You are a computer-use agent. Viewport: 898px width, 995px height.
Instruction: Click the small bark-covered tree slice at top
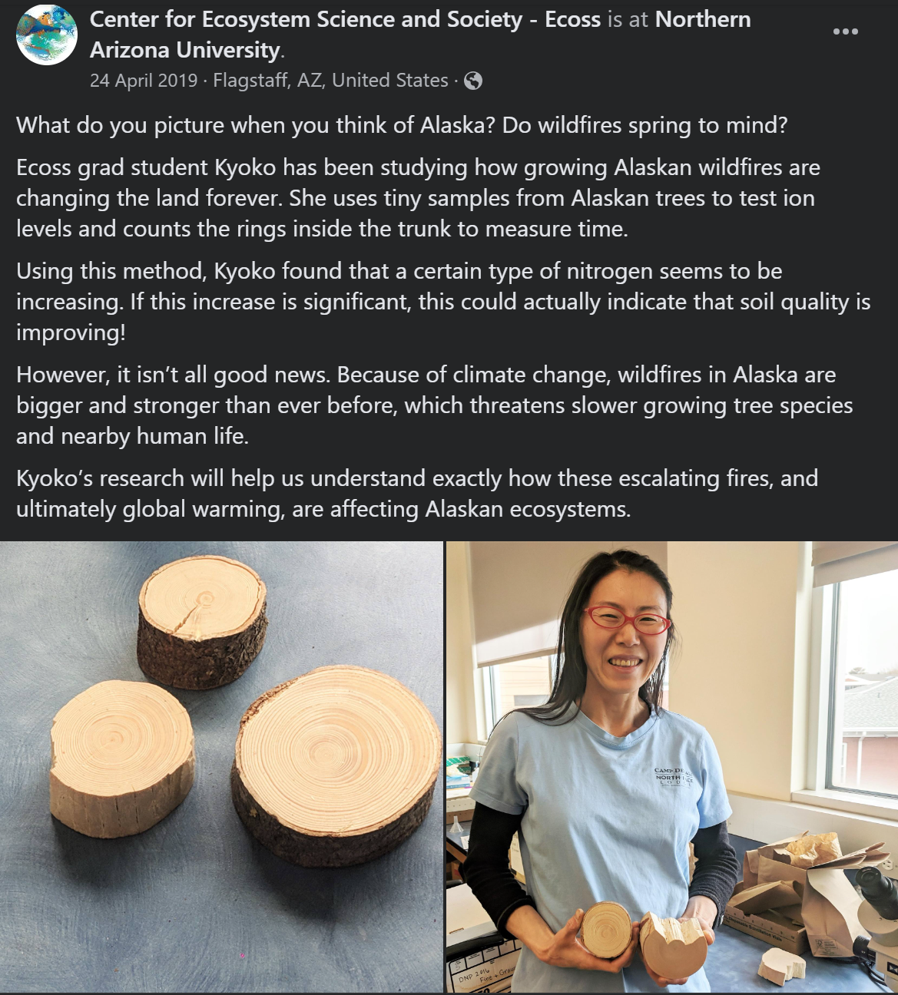click(x=203, y=622)
